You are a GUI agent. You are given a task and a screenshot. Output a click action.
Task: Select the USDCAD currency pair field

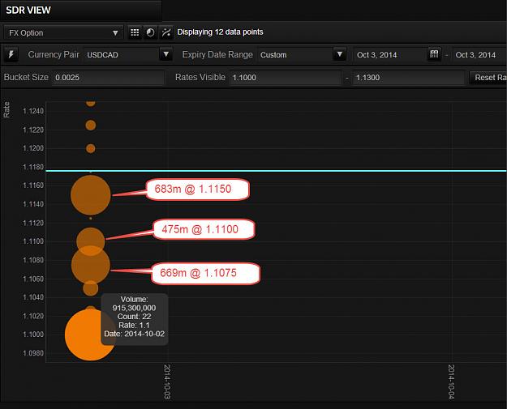[x=122, y=54]
